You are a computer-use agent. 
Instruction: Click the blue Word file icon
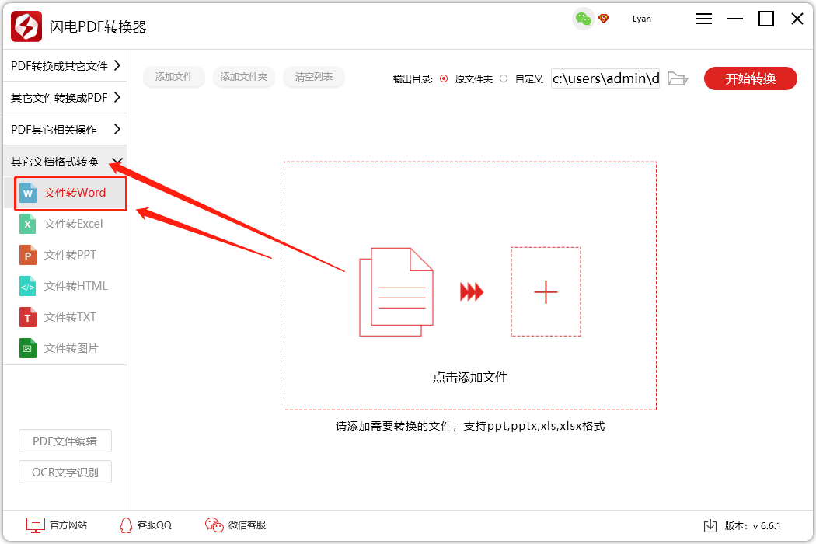point(27,194)
